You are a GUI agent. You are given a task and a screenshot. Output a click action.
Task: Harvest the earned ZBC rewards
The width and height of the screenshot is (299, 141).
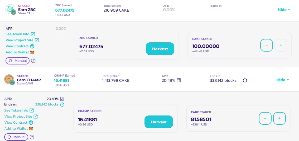pyautogui.click(x=160, y=49)
